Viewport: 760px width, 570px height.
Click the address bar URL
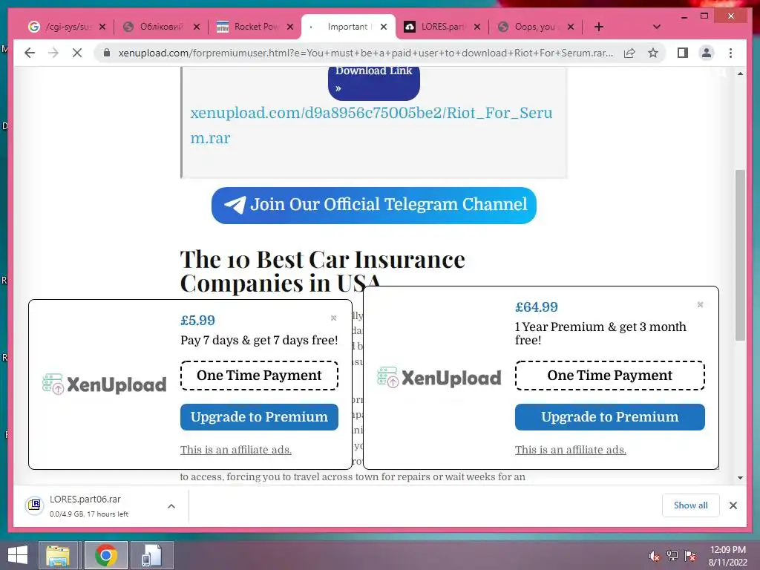365,53
